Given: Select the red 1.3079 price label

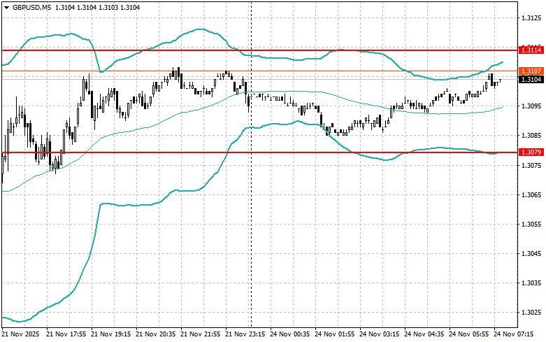Looking at the screenshot, I should [531, 152].
